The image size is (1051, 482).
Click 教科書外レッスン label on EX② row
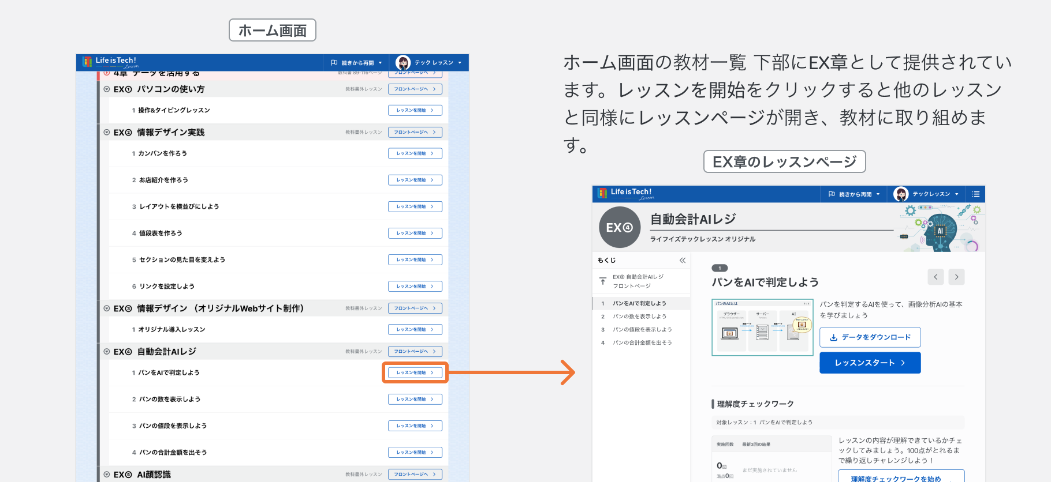pos(364,133)
